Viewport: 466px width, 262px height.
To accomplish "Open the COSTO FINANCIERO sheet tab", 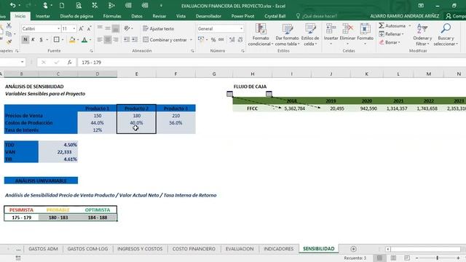I will pos(194,249).
